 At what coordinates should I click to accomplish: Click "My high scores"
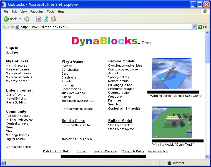coord(16,65)
